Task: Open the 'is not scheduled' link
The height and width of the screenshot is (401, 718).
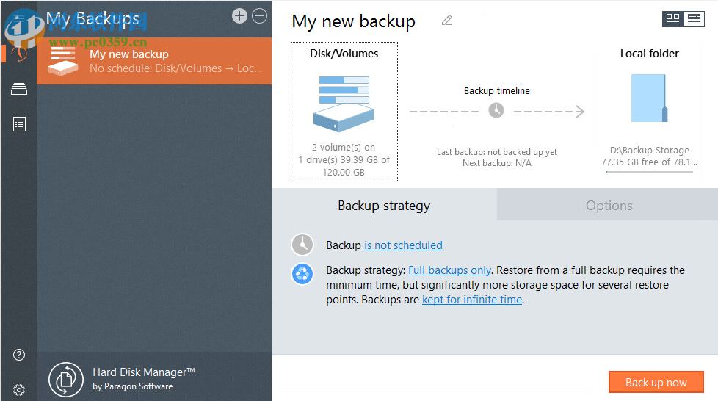Action: [x=404, y=245]
